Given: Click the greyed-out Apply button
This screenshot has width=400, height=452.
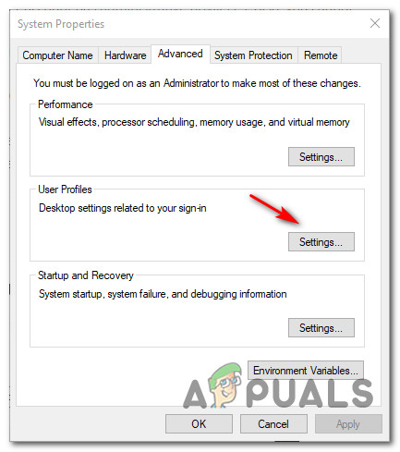Looking at the screenshot, I should [x=348, y=424].
